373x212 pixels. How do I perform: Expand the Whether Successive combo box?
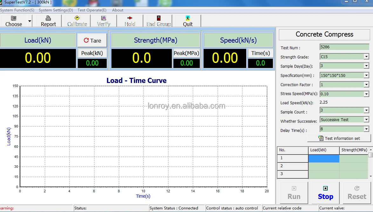[x=366, y=120]
